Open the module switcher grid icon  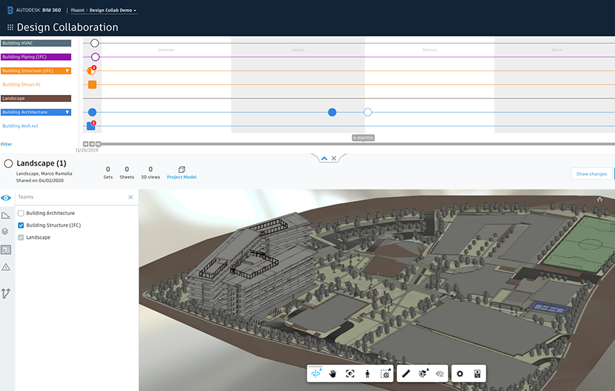10,27
